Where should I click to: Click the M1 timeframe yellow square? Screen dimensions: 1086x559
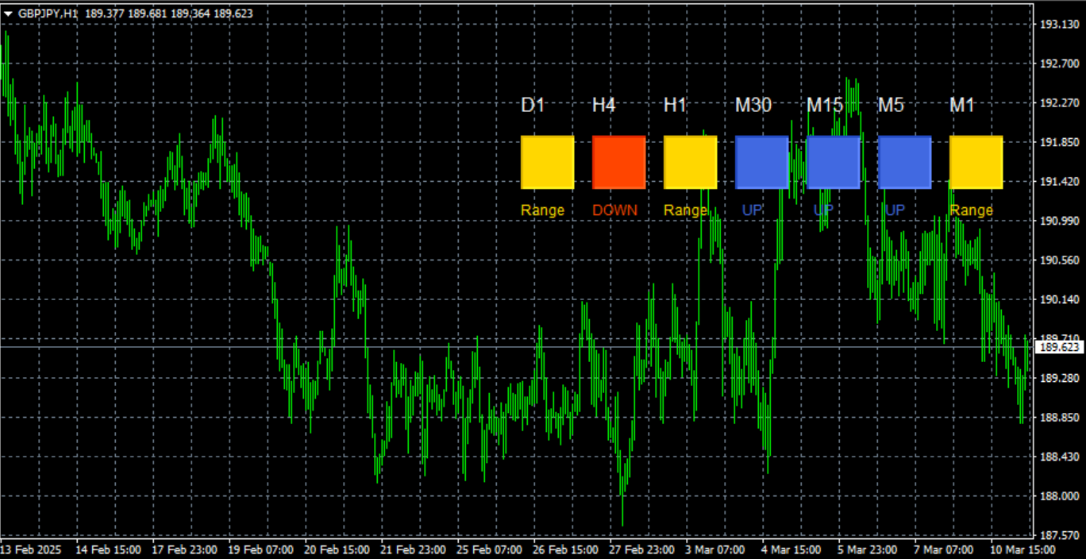point(976,162)
